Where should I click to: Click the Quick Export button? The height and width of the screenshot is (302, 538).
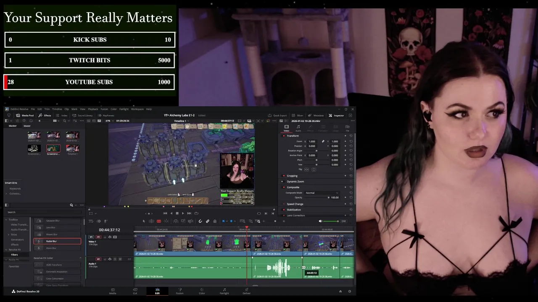pyautogui.click(x=277, y=115)
